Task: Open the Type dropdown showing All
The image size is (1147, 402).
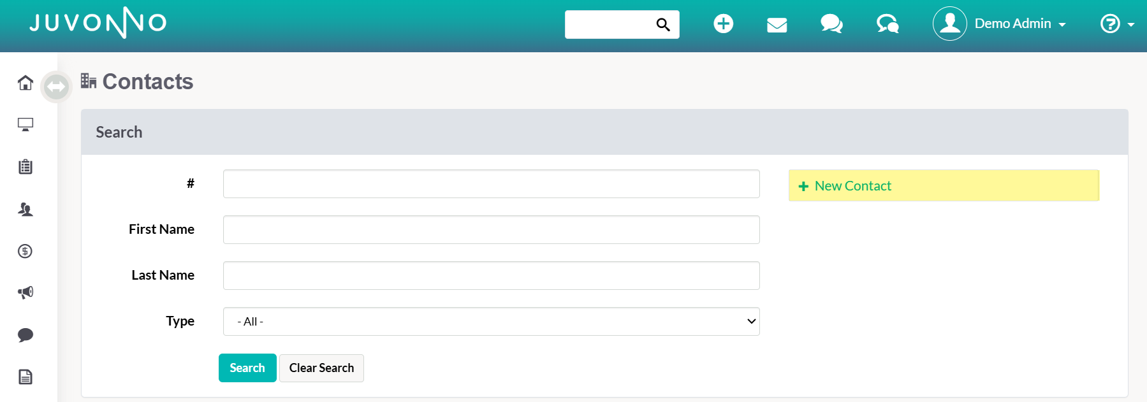Action: coord(491,321)
